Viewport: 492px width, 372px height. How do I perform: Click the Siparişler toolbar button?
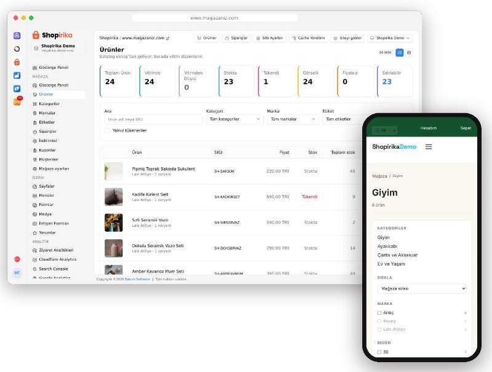tap(236, 38)
